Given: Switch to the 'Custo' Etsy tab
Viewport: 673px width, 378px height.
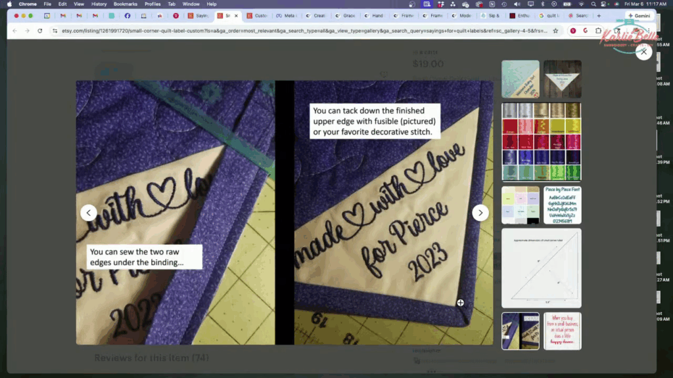Looking at the screenshot, I should tap(258, 16).
